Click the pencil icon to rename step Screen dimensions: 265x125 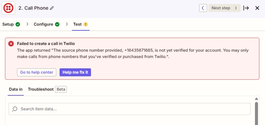[x=52, y=8]
